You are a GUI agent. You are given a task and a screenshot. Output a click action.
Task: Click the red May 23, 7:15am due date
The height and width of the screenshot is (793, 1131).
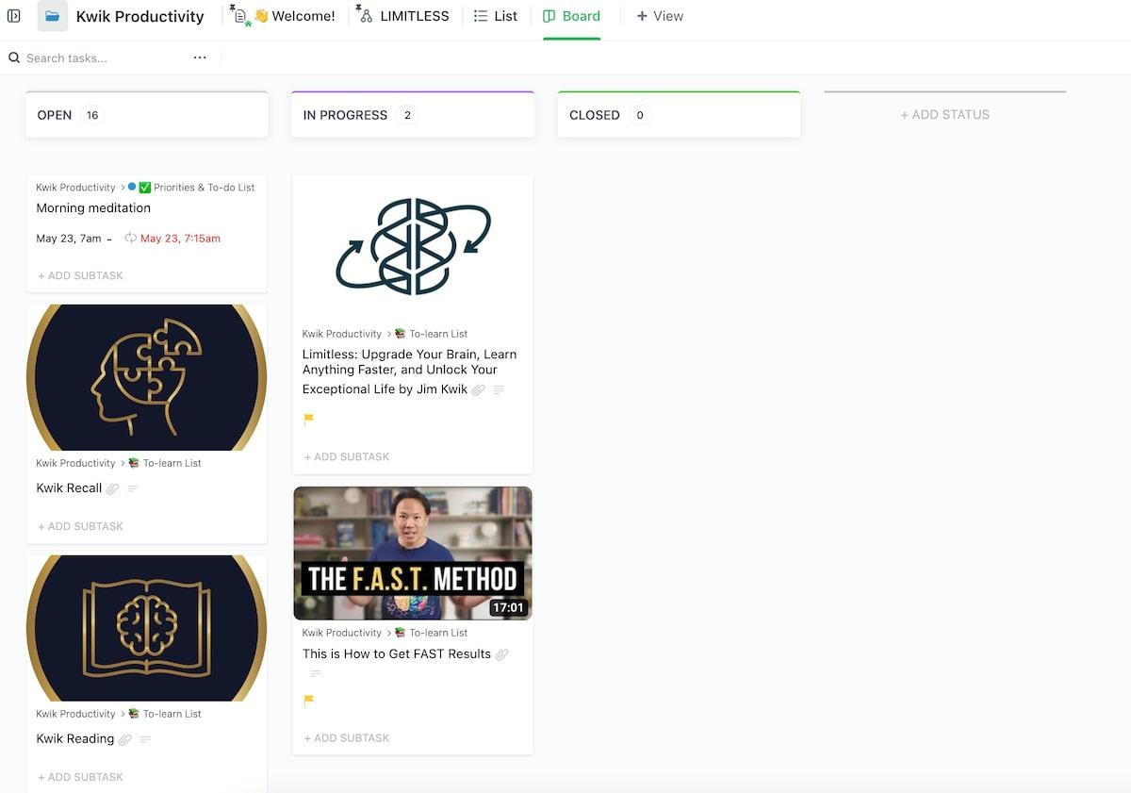180,239
